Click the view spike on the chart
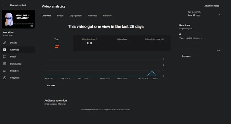The width and height of the screenshot is (231, 124). pyautogui.click(x=152, y=71)
